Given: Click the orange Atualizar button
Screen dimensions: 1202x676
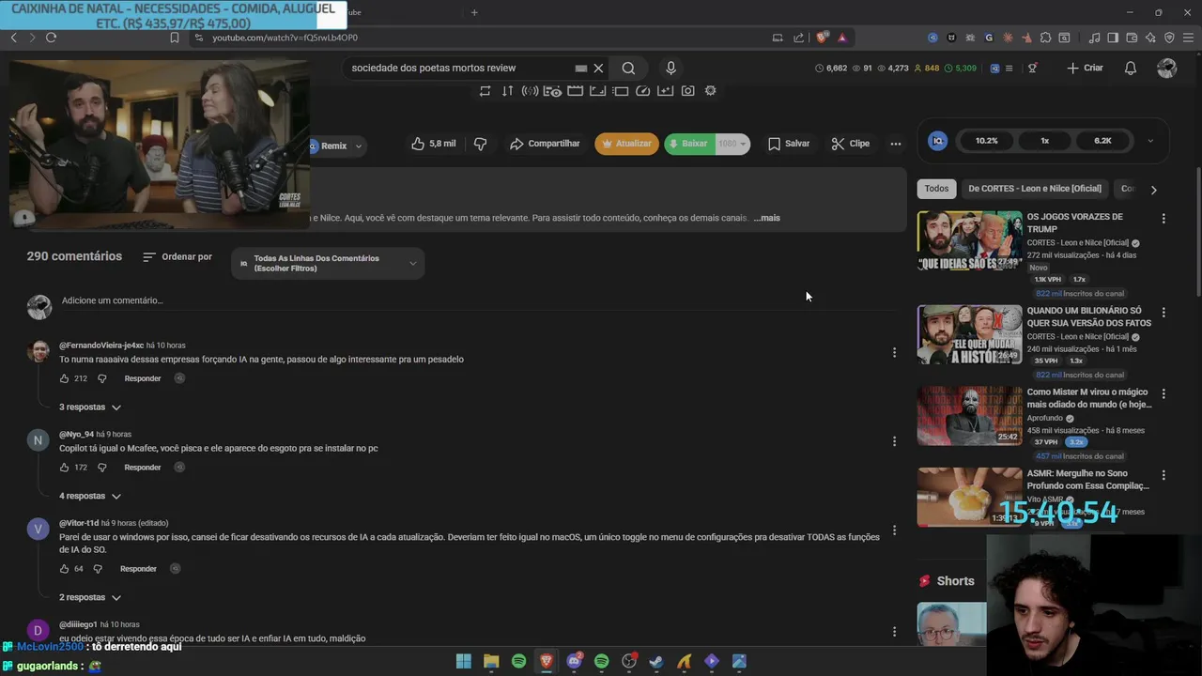Looking at the screenshot, I should coord(626,144).
